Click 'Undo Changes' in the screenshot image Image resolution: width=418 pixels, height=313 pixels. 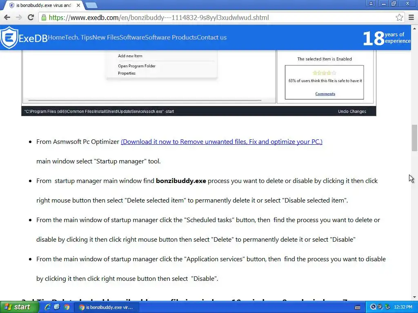point(352,112)
